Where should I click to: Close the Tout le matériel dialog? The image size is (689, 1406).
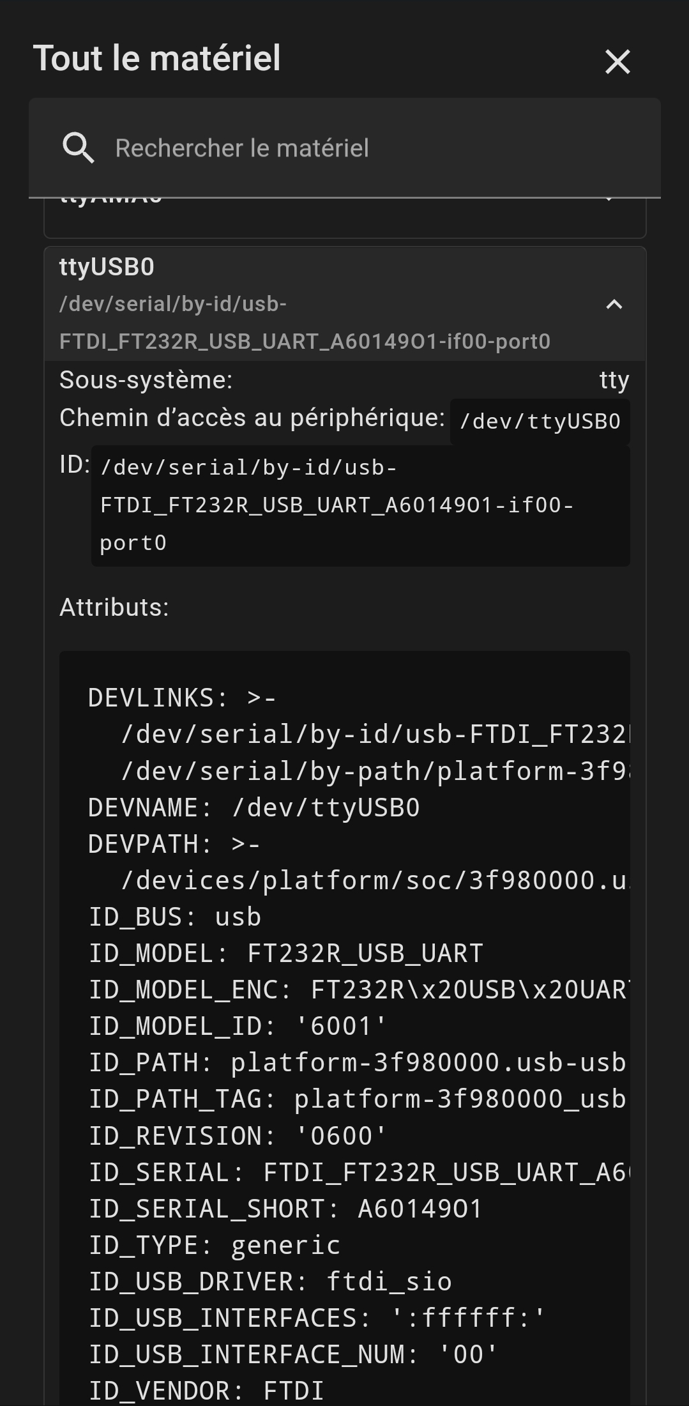tap(617, 62)
